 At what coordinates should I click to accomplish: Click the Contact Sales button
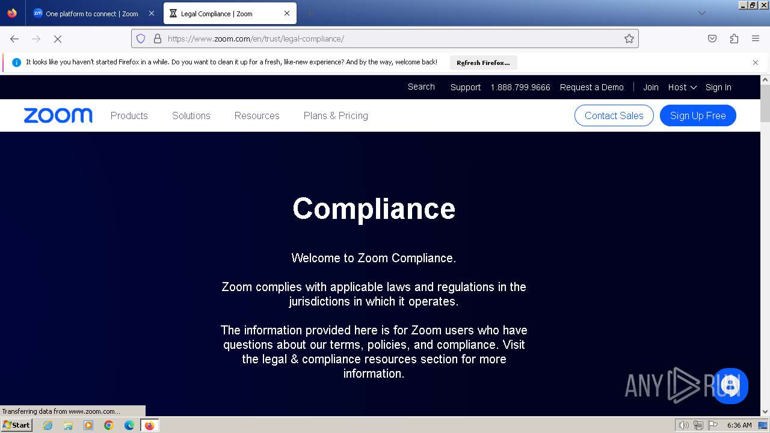(614, 115)
